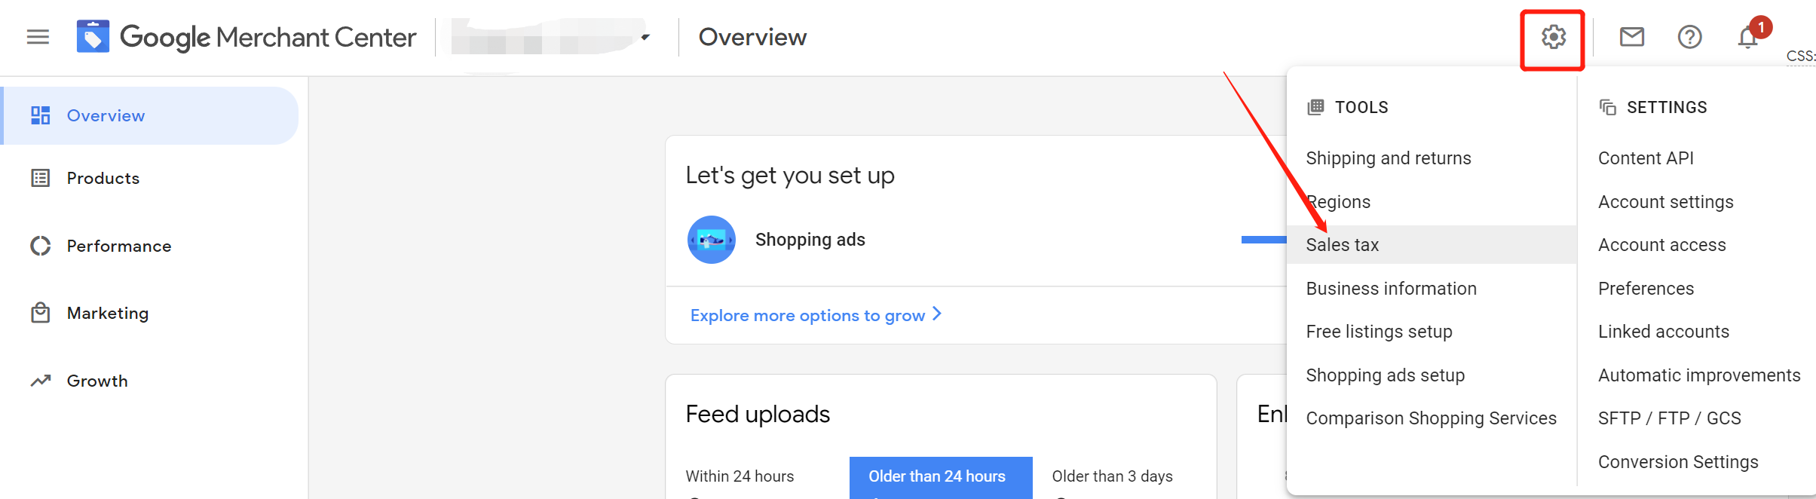Open Business information
Image resolution: width=1816 pixels, height=499 pixels.
click(1391, 289)
